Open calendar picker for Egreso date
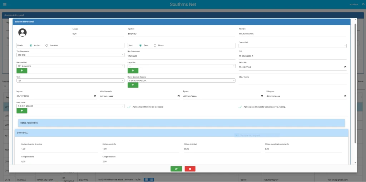The image size is (366, 182). [262, 96]
